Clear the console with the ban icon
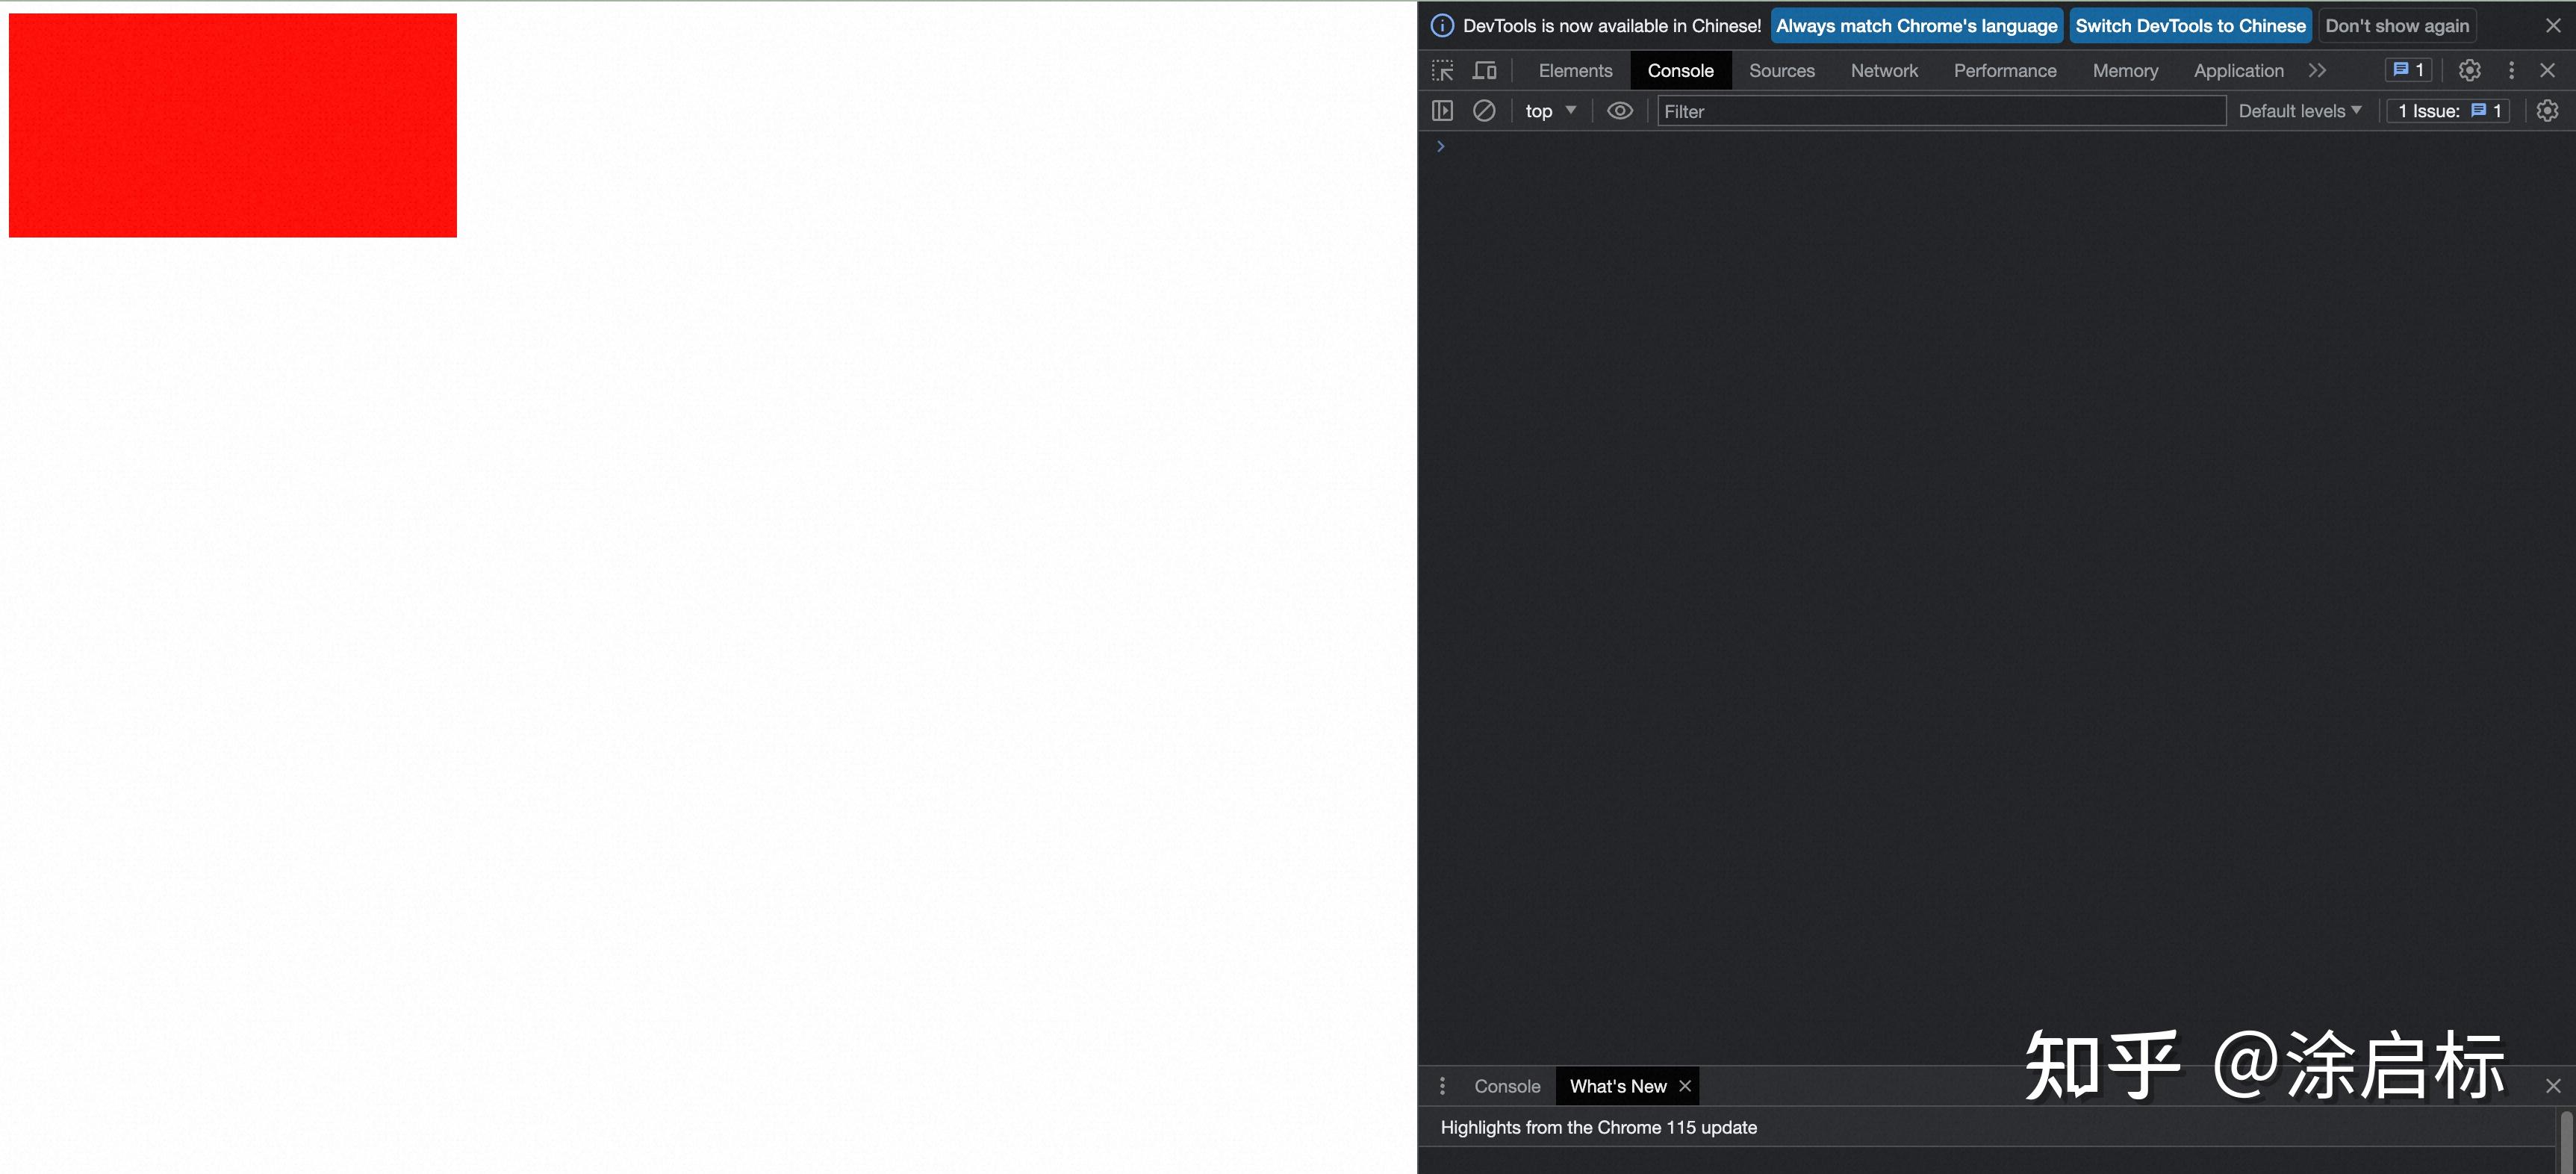Screen dimensions: 2576x1174 coord(1484,111)
